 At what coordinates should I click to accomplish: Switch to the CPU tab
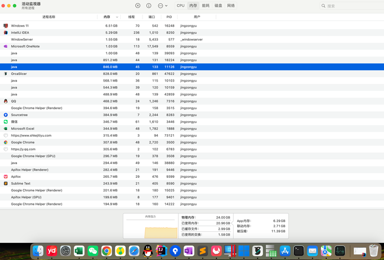point(181,6)
